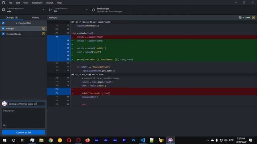The height and width of the screenshot is (144, 257).
Task: Click the taskbar clock showing 7:27 PM
Action: (241, 140)
